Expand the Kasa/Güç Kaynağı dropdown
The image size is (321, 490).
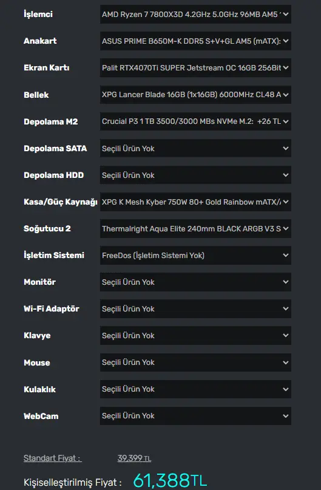click(195, 202)
